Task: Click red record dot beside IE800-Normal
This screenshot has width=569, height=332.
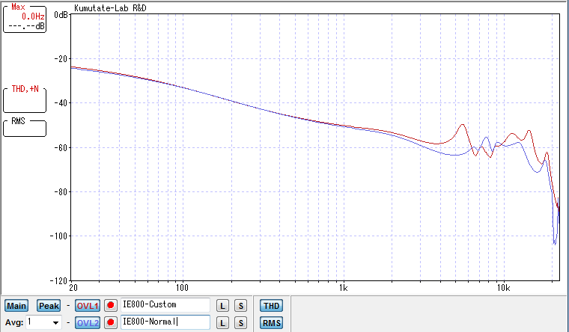Action: pos(111,322)
